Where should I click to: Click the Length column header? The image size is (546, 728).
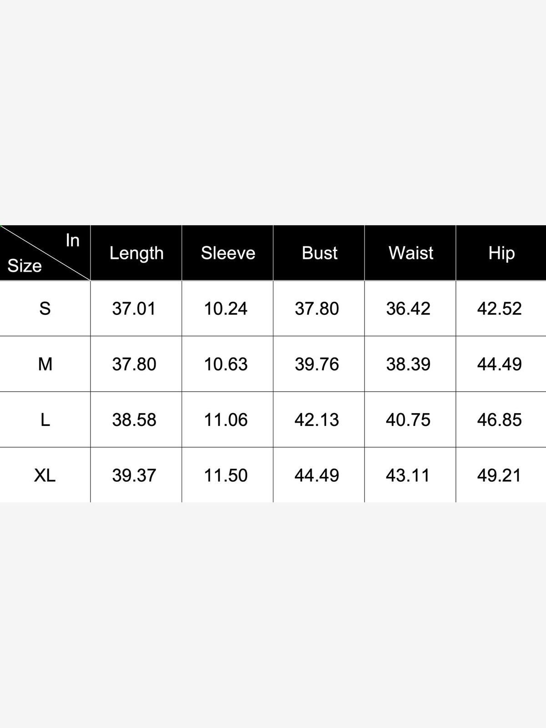coord(136,253)
